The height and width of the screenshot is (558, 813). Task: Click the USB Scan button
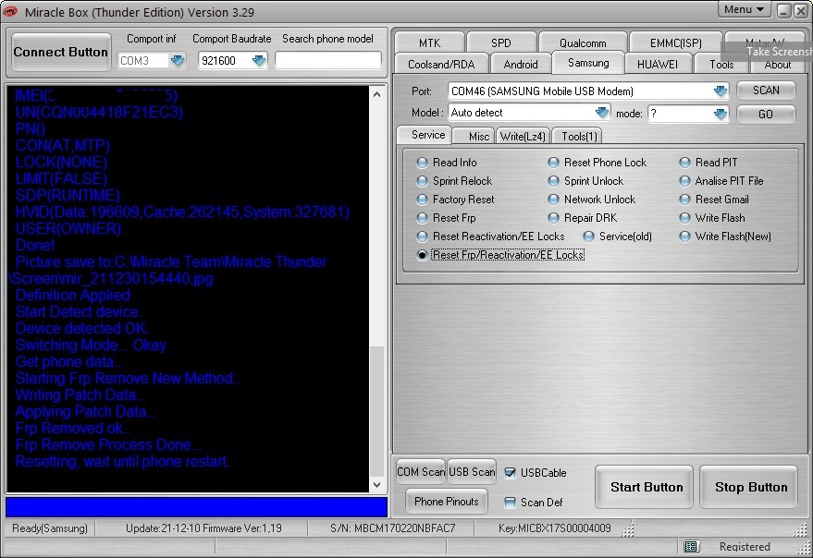point(472,472)
